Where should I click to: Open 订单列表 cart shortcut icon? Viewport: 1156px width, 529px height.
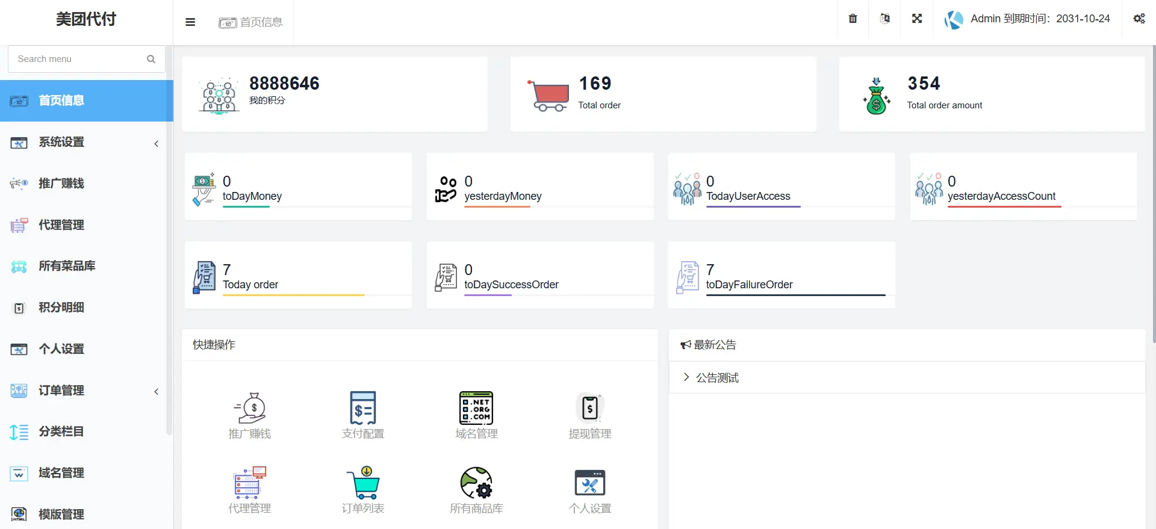coord(363,483)
